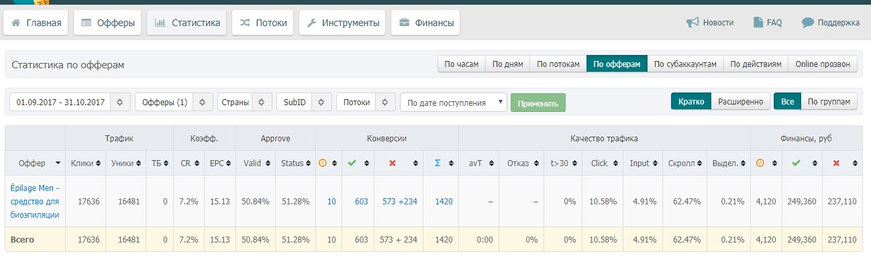Click the megaphone icon next to Новости

coord(693,23)
